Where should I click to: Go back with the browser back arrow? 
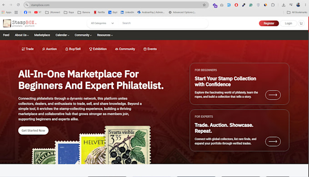[4, 5]
